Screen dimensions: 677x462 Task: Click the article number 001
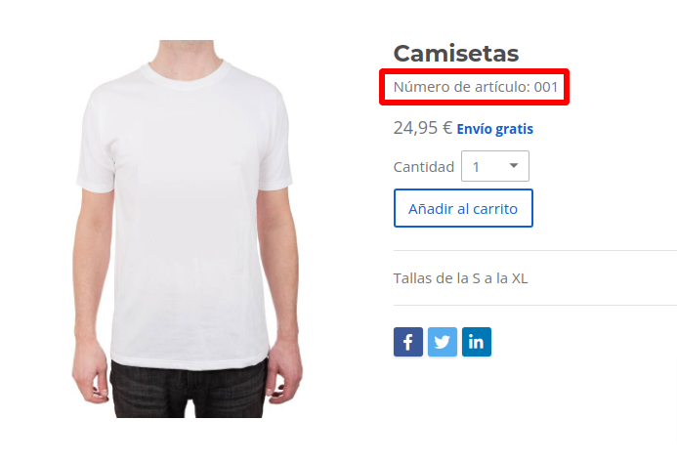pos(546,87)
